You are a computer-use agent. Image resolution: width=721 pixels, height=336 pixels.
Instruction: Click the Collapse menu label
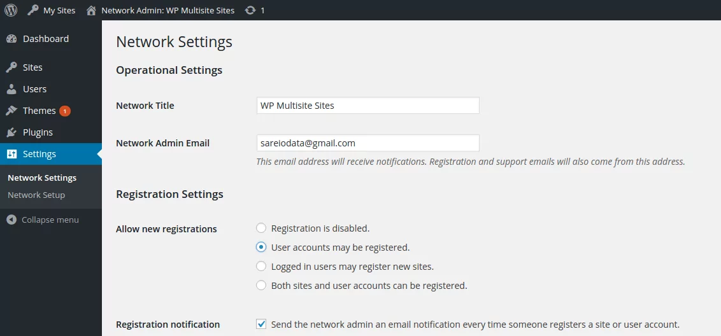tap(50, 220)
